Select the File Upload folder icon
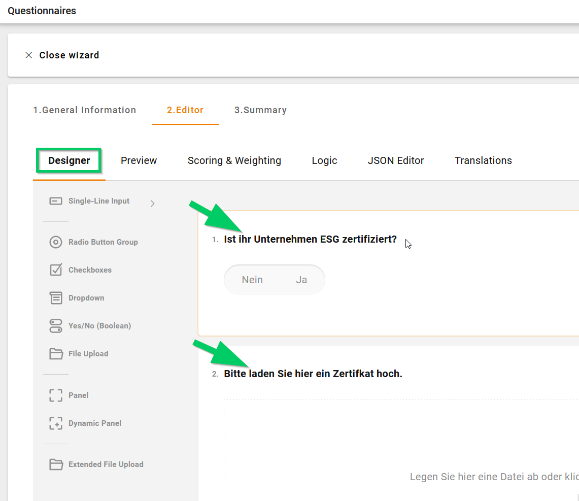579x501 pixels. (56, 354)
